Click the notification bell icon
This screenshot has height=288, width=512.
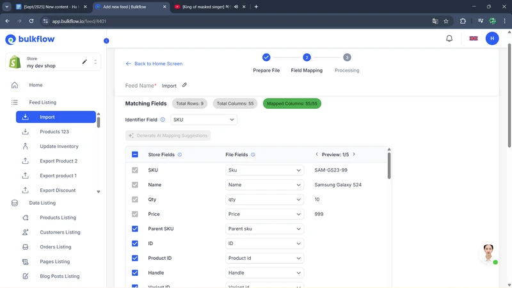click(x=449, y=38)
